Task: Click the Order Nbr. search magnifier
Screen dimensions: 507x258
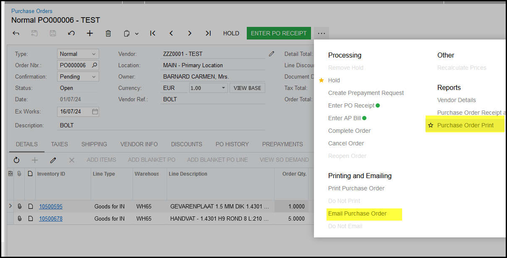Action: click(94, 65)
